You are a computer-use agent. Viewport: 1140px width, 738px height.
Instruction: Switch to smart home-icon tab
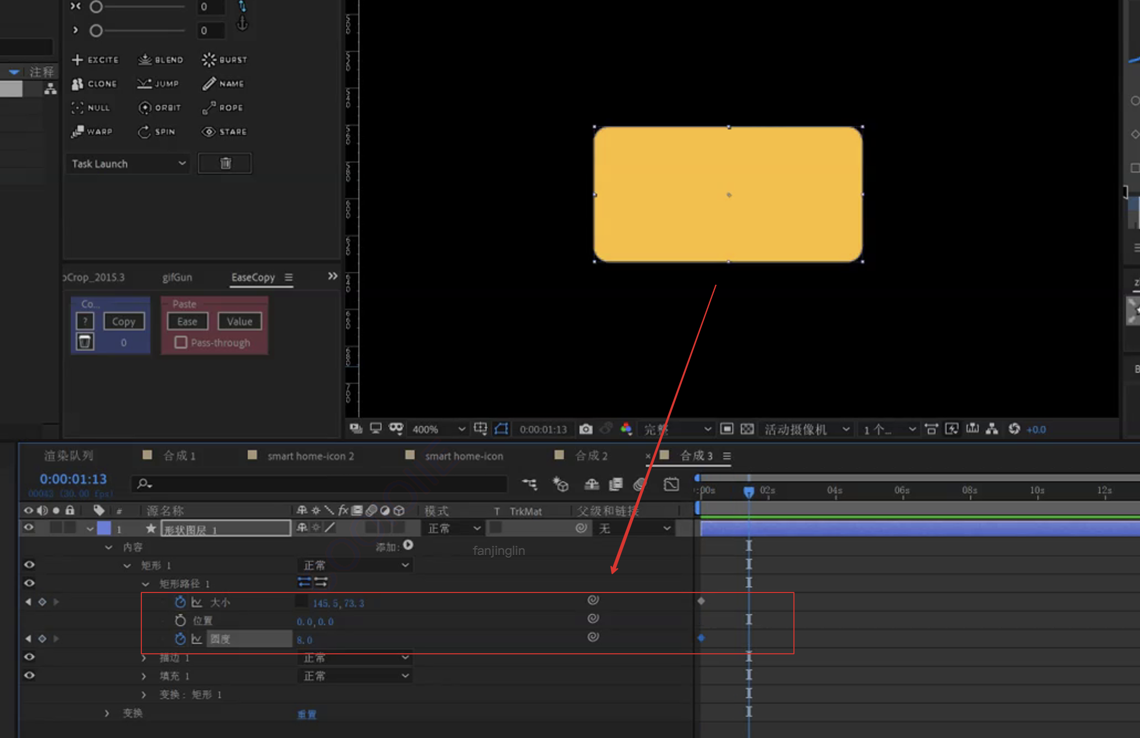[x=464, y=456]
